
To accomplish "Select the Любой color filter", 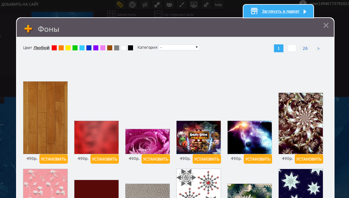I will point(41,48).
